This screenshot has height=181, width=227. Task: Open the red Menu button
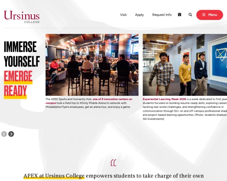click(210, 15)
